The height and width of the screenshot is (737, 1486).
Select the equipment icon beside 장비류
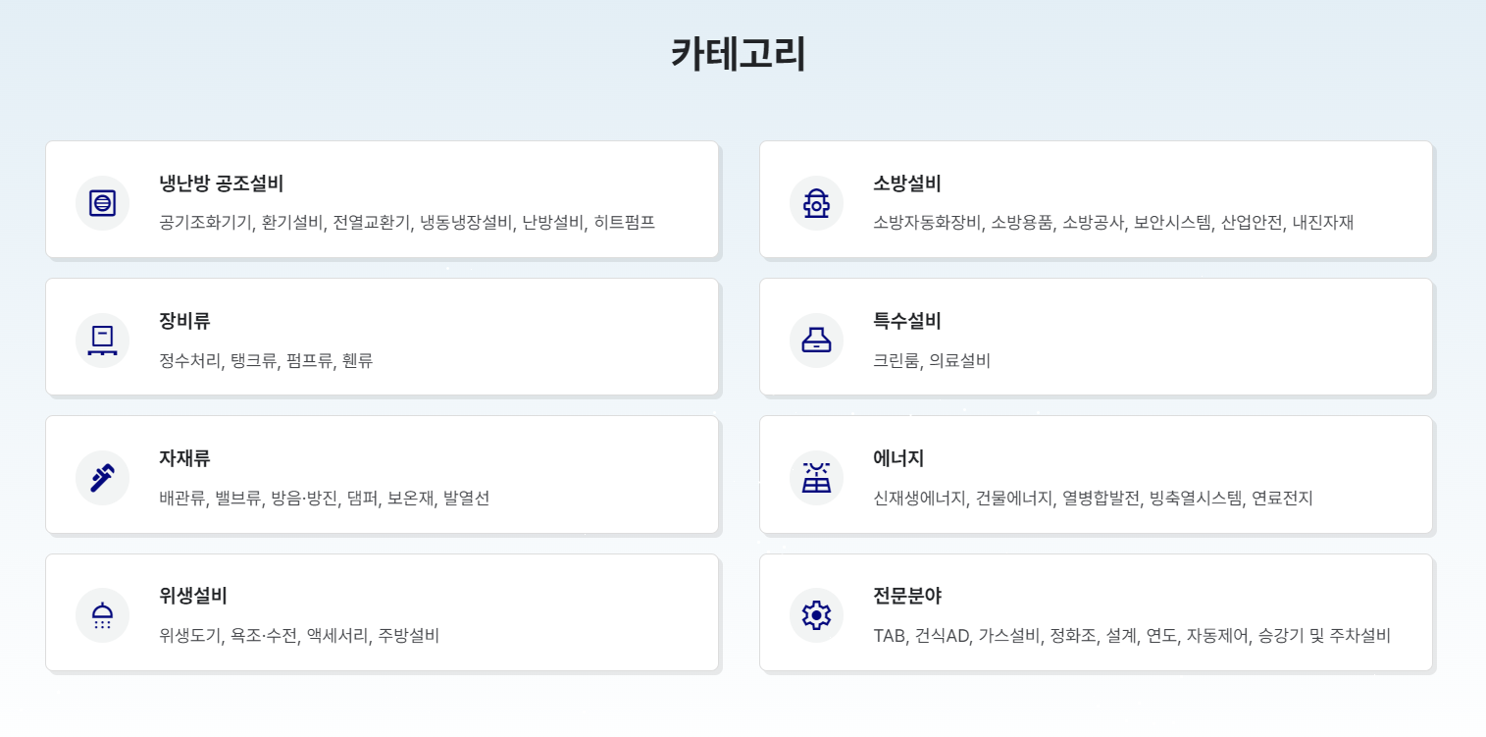(x=102, y=341)
